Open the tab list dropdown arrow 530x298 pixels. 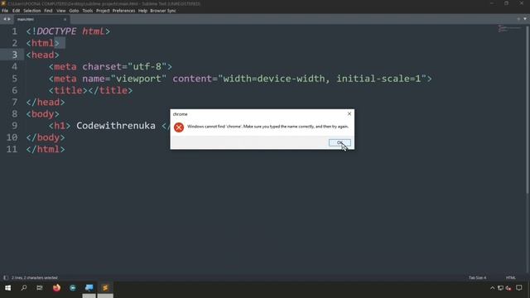point(525,19)
